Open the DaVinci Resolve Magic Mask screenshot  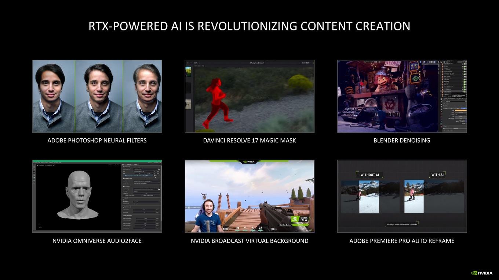tap(249, 96)
